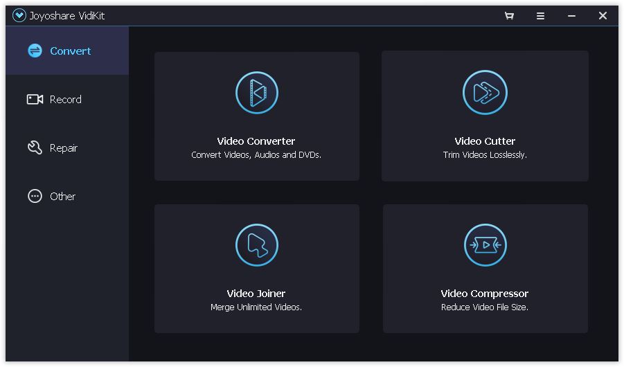The height and width of the screenshot is (367, 624).
Task: Click the Joyoshare VidiKit logo icon
Action: (x=19, y=15)
